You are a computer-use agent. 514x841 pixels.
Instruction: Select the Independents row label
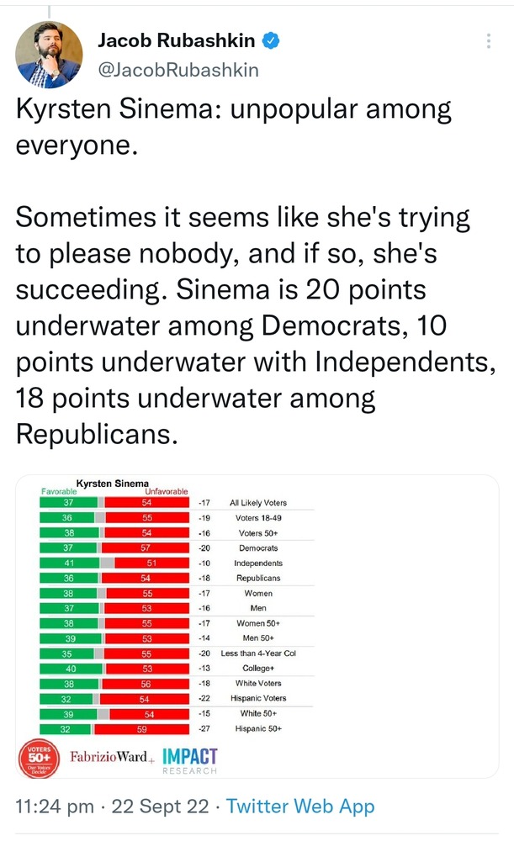[x=258, y=563]
